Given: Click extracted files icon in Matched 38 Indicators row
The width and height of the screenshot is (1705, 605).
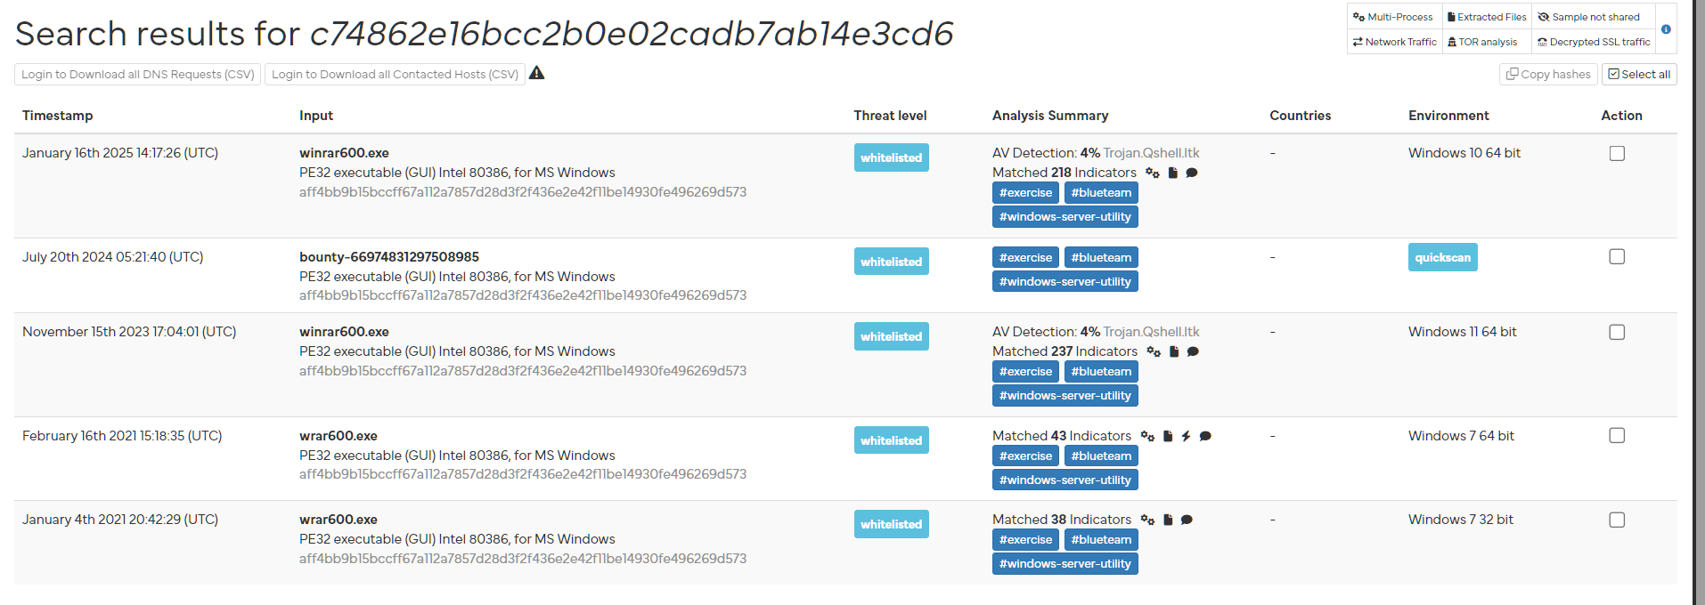Looking at the screenshot, I should [1168, 520].
